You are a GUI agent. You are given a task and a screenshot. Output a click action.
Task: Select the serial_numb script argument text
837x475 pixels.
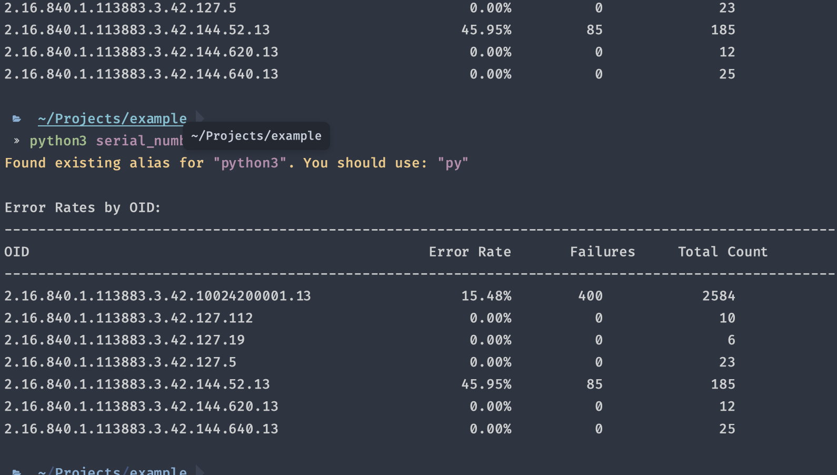click(139, 141)
